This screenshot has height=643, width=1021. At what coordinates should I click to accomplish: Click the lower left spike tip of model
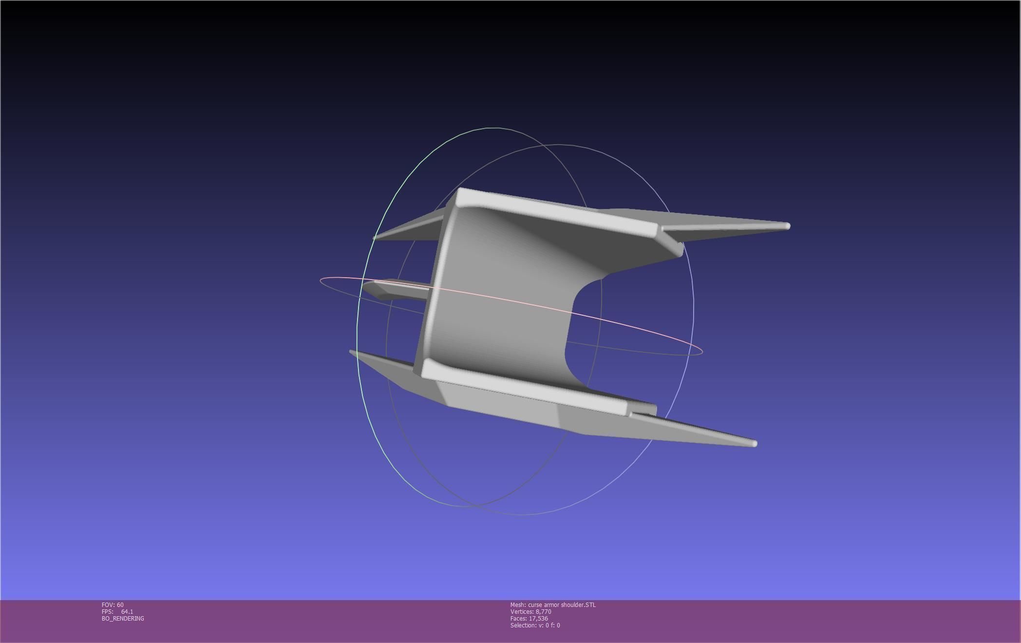[x=352, y=352]
